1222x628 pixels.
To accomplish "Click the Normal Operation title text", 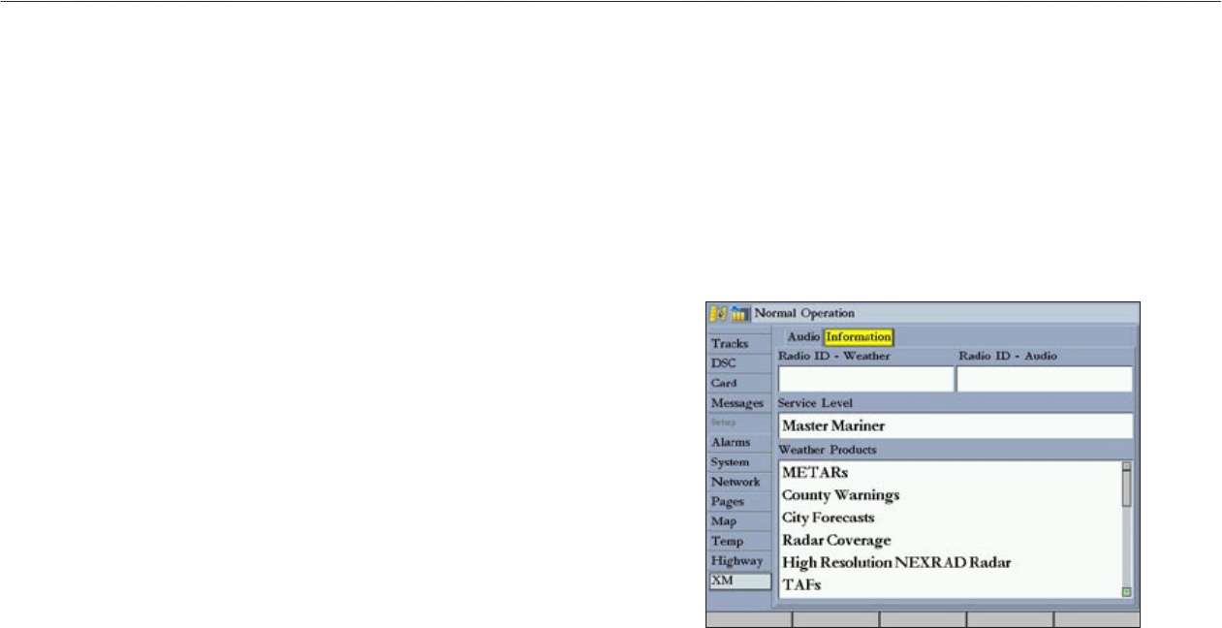I will click(804, 313).
